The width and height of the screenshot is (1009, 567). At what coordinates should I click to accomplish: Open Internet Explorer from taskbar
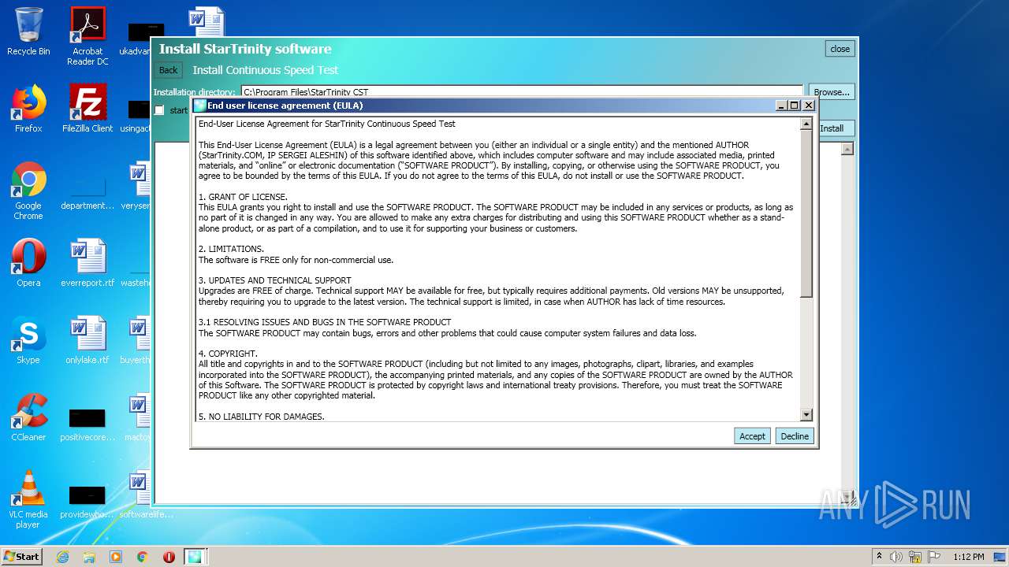62,557
